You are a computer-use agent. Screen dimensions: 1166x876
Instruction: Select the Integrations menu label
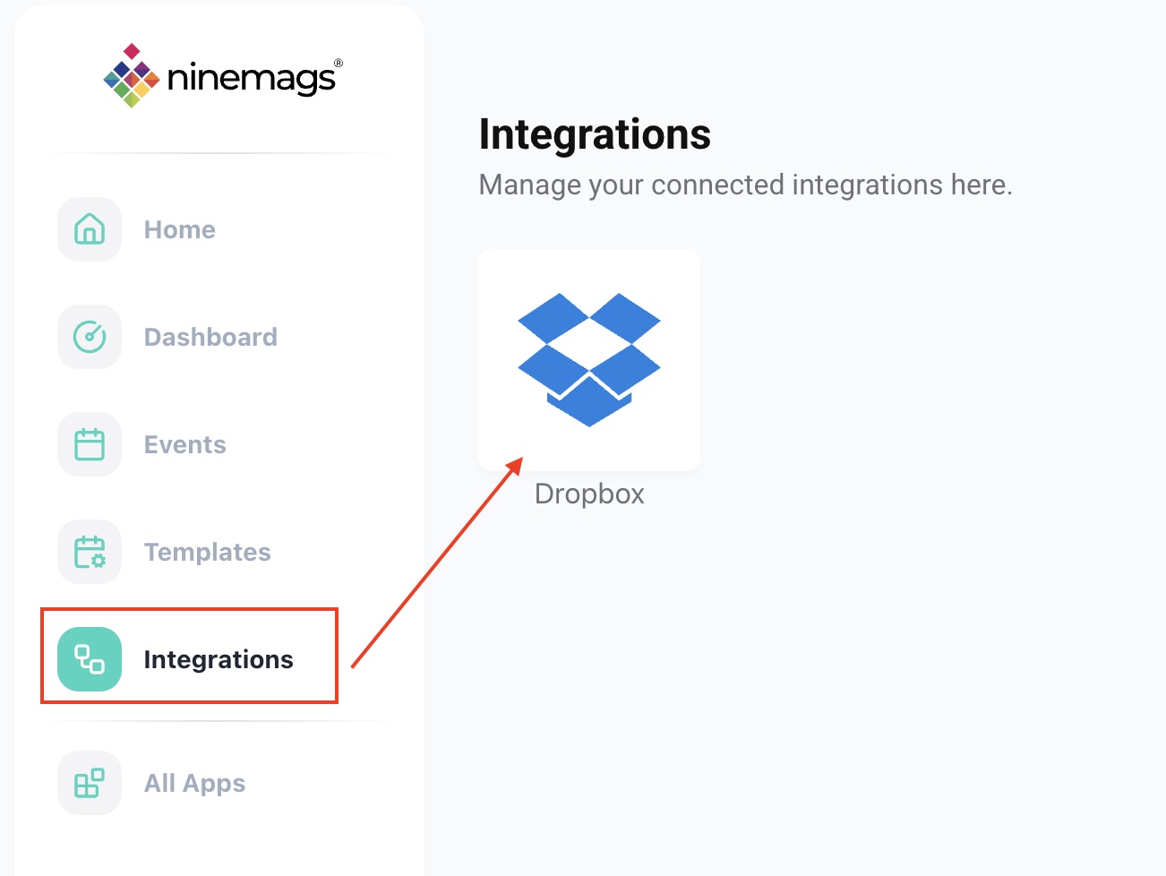[219, 660]
